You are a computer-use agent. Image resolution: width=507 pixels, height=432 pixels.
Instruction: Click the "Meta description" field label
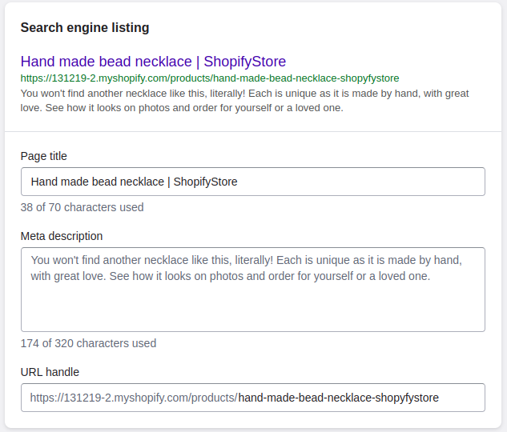point(62,236)
